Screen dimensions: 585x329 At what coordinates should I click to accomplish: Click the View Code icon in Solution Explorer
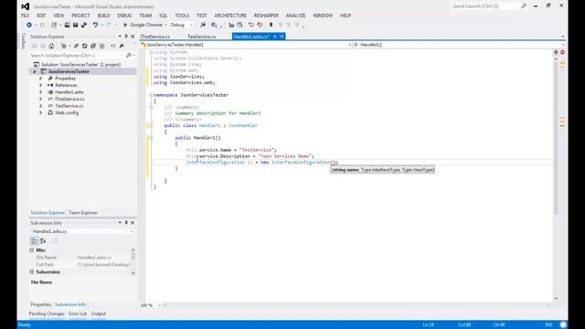coord(113,46)
